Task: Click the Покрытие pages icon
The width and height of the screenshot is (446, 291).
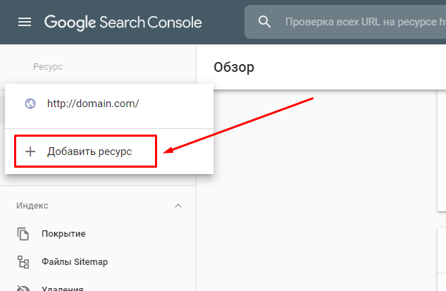Action: tap(24, 234)
